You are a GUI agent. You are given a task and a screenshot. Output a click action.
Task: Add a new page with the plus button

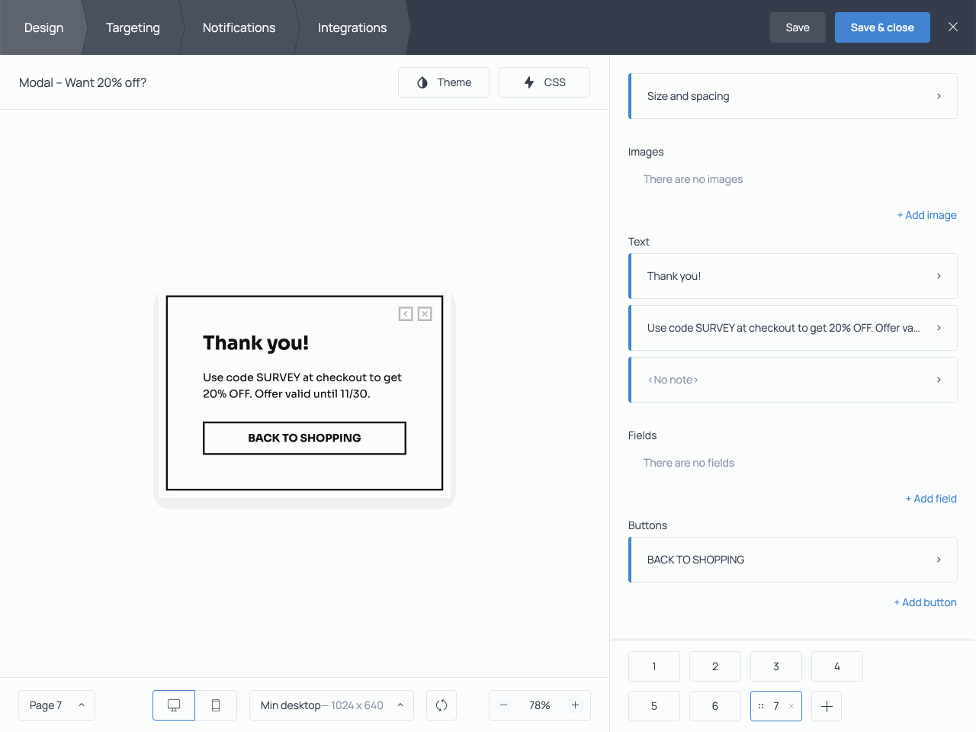(826, 706)
